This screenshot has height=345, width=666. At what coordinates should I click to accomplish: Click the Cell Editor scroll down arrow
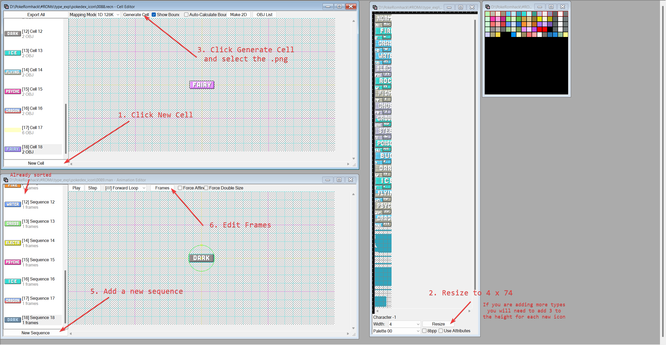(354, 158)
